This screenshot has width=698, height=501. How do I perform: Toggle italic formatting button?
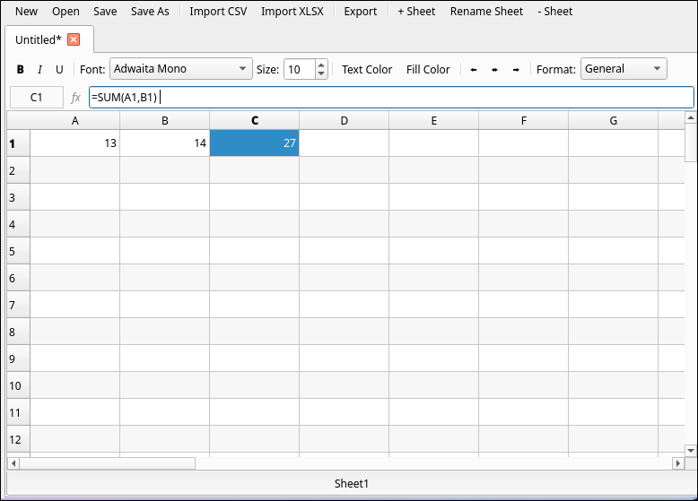39,70
